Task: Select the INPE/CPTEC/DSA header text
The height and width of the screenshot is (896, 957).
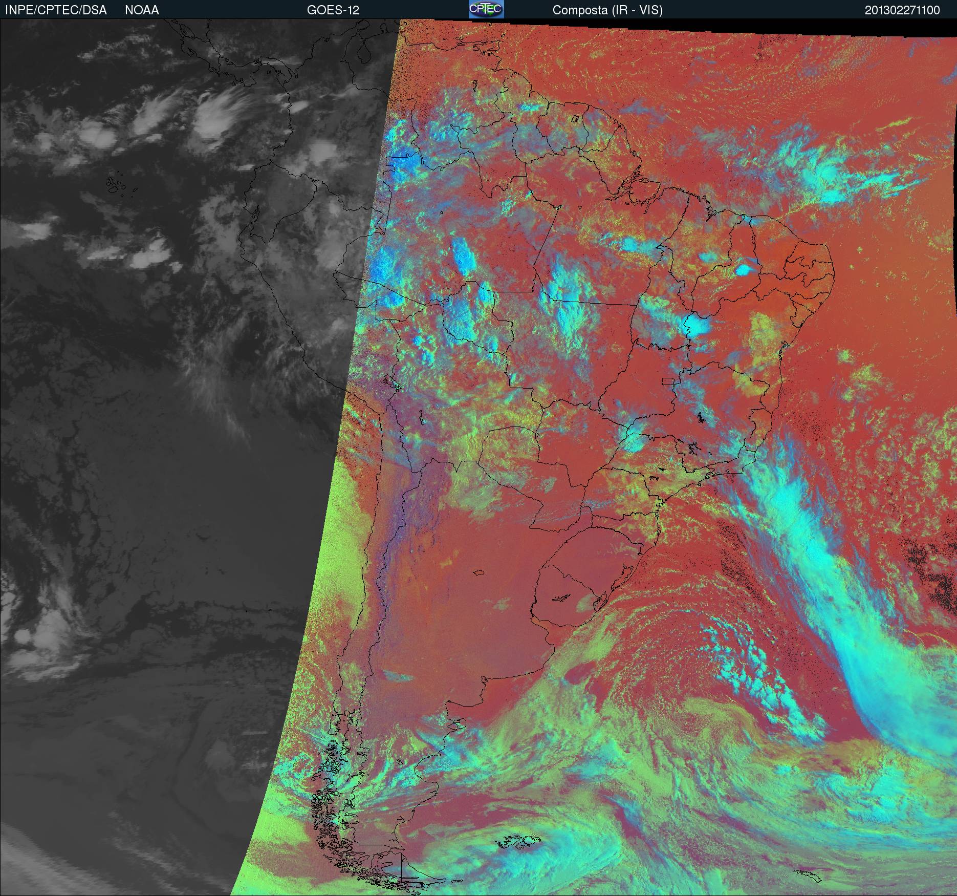Action: pos(56,10)
